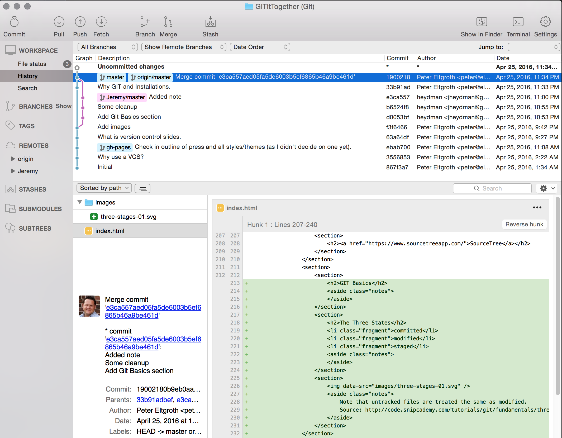Click the Commit toolbar icon

[x=14, y=22]
